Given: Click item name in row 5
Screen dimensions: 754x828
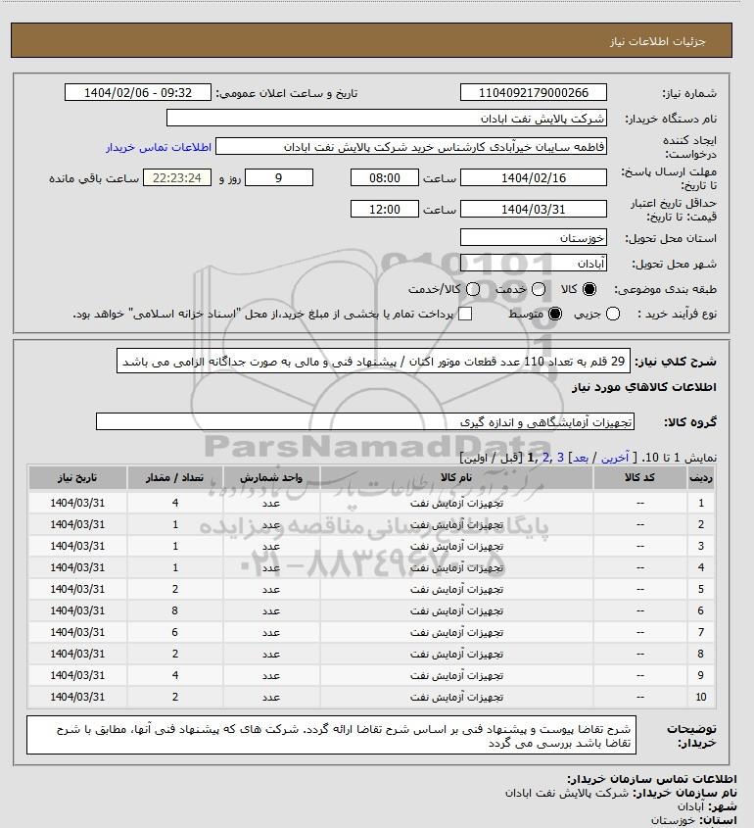Looking at the screenshot, I should pos(456,589).
